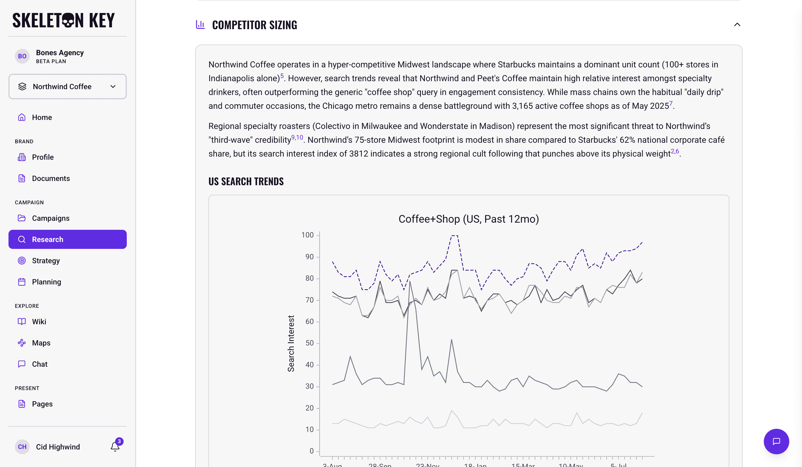
Task: Click the Pages document icon
Action: click(22, 404)
